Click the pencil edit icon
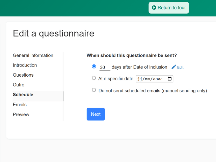 click(x=174, y=67)
